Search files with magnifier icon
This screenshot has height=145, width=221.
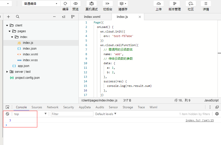click(x=18, y=17)
